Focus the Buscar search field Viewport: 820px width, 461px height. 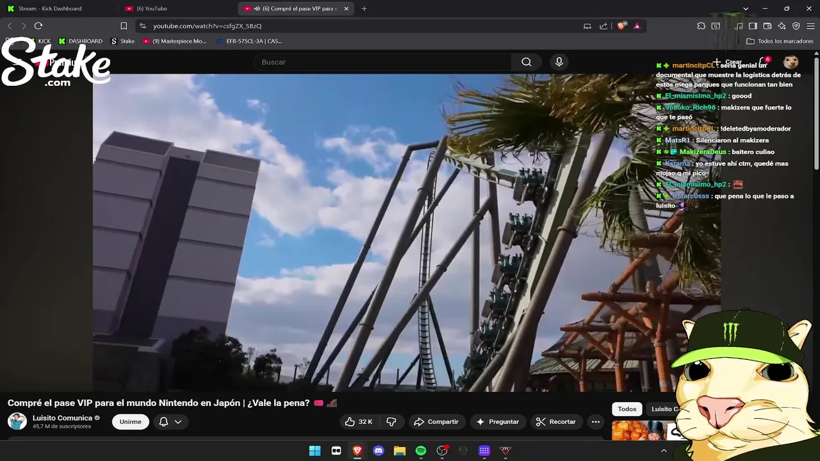(x=382, y=62)
